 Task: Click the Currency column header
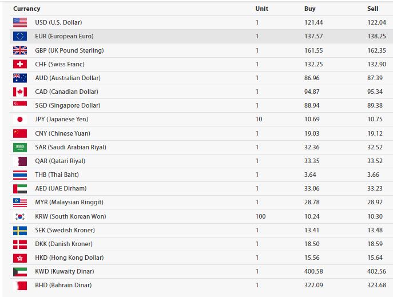[26, 9]
